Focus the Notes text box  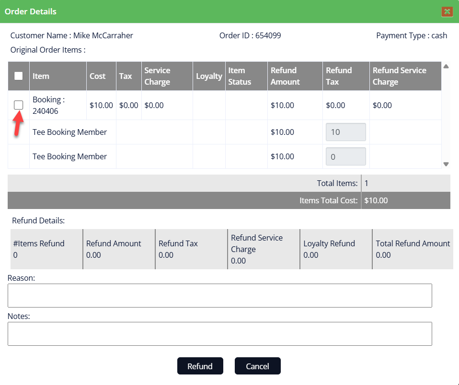click(x=219, y=334)
